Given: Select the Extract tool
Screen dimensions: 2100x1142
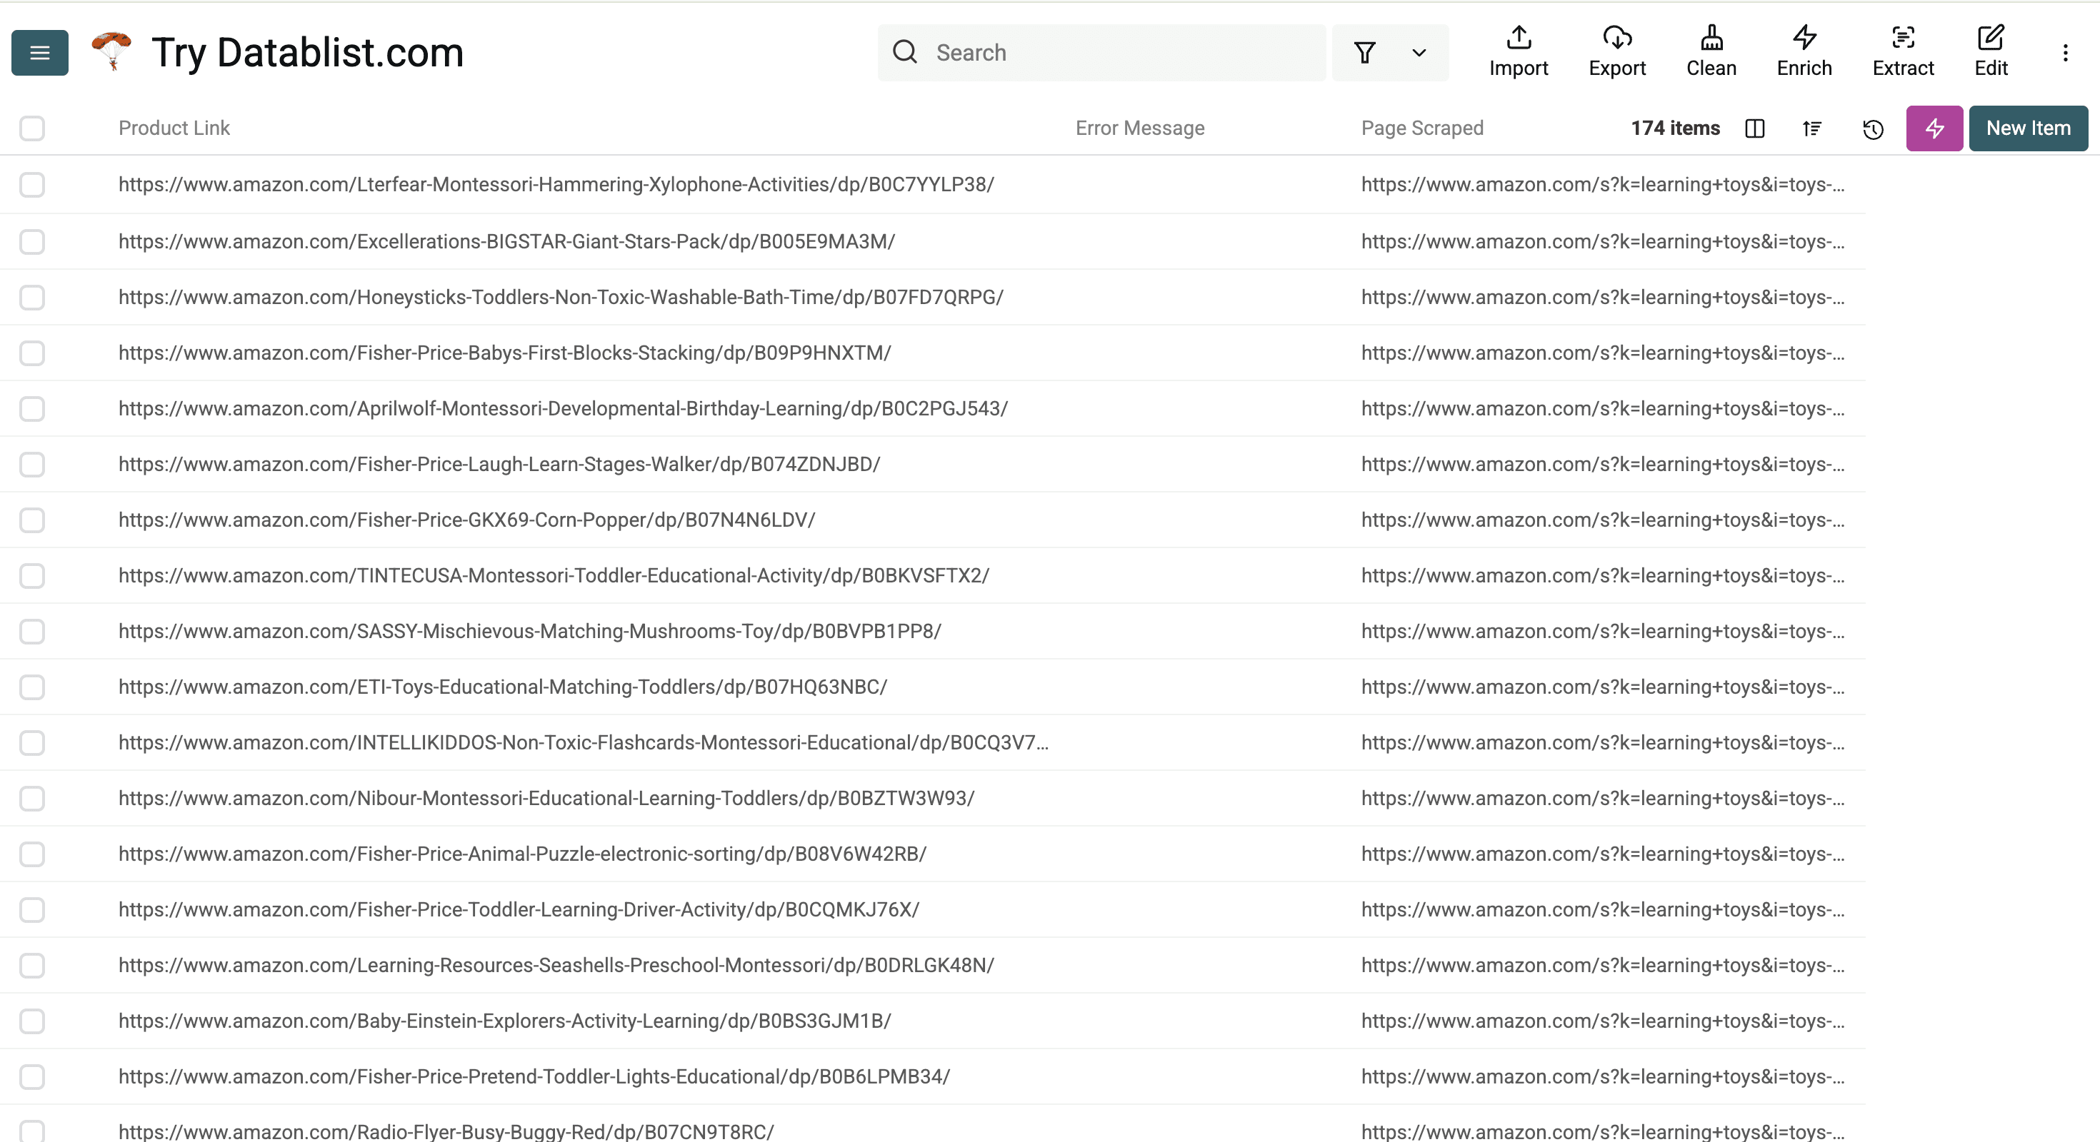Looking at the screenshot, I should pos(1904,51).
